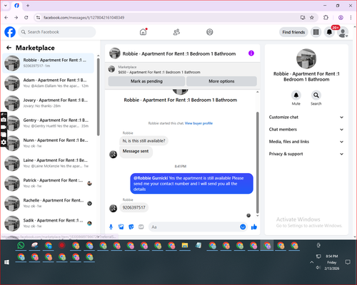The width and height of the screenshot is (357, 285).
Task: Click the 9206397517 message bubble
Action: click(x=134, y=207)
